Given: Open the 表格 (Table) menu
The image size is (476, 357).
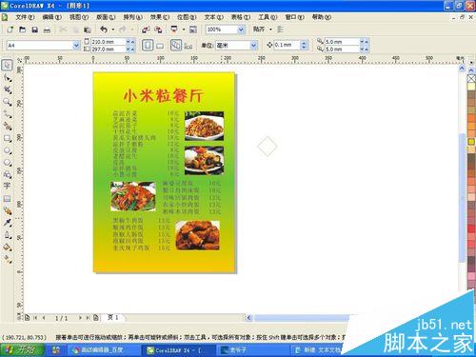Looking at the screenshot, I should point(241,17).
